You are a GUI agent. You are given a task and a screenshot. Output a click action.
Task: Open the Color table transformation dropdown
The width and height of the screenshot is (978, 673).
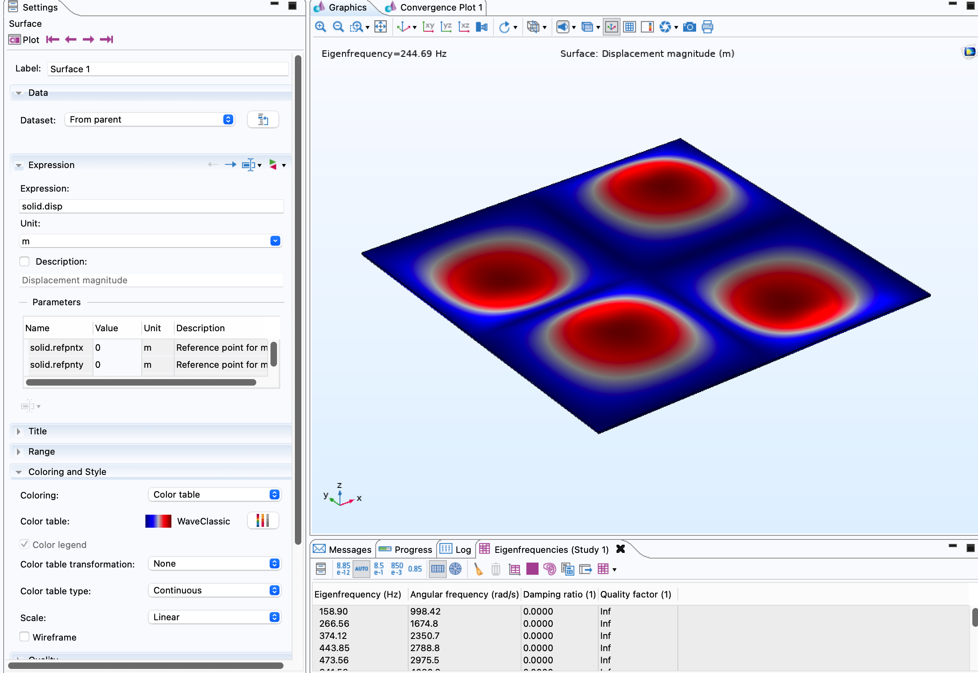tap(214, 564)
